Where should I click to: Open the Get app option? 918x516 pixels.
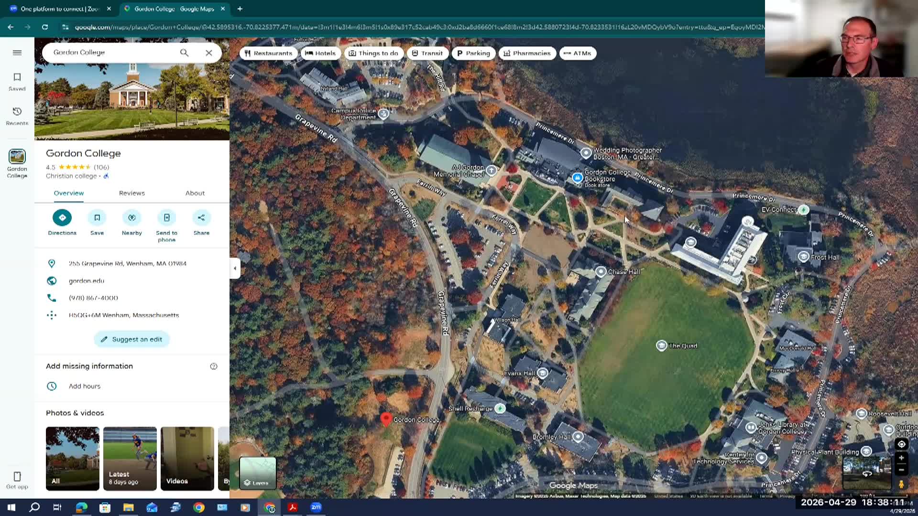(x=17, y=480)
